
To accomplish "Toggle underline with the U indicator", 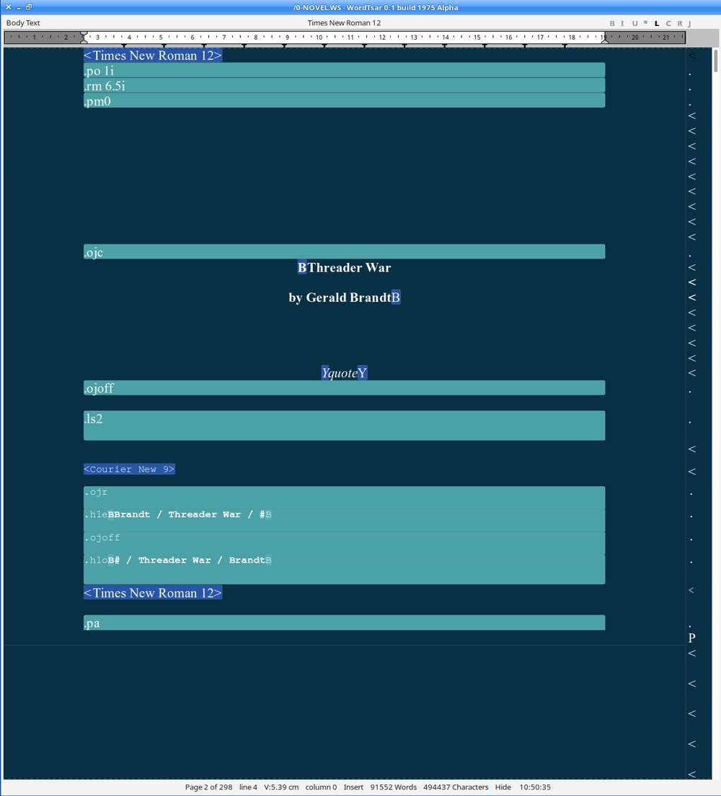I will [x=634, y=23].
